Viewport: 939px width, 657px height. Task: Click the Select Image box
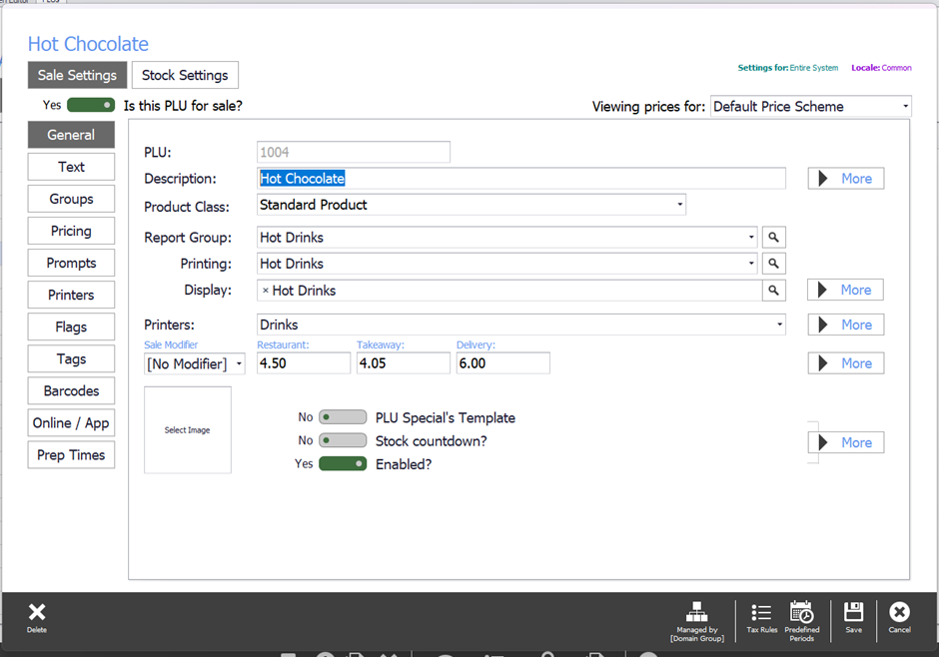coord(188,430)
